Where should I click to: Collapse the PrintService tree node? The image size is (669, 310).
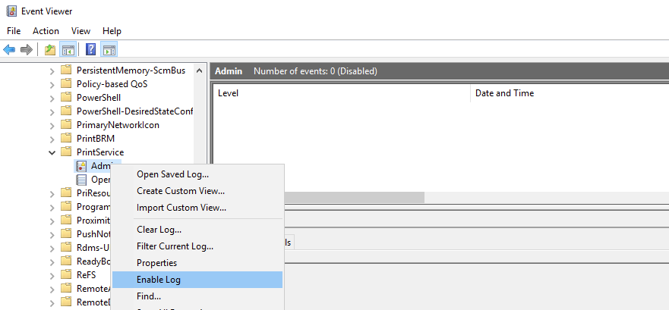(52, 152)
